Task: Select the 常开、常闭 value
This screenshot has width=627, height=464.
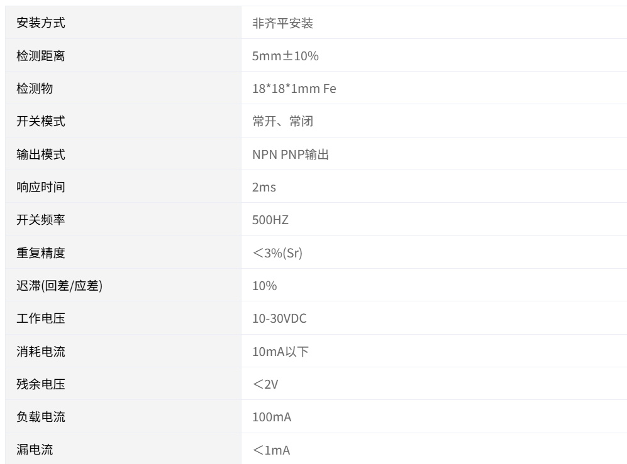Action: (282, 121)
